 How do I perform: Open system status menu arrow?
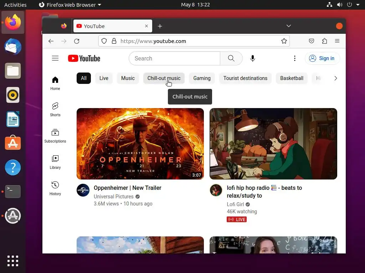point(358,5)
